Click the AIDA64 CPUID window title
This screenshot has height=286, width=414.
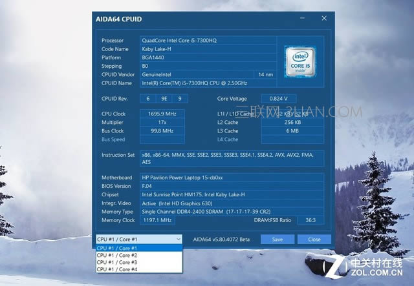119,19
